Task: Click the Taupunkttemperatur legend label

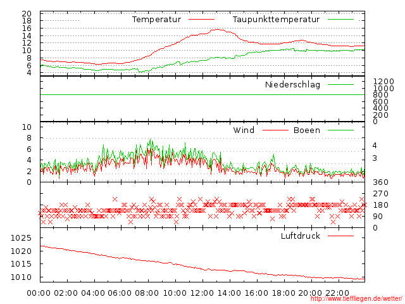Action: coord(276,20)
